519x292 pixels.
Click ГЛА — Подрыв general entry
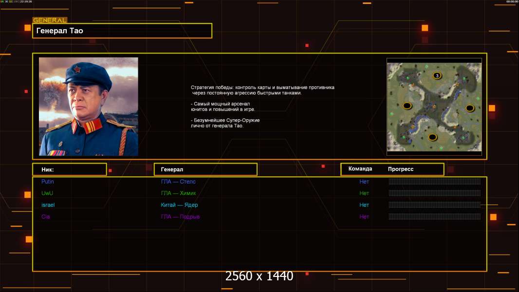tap(180, 217)
